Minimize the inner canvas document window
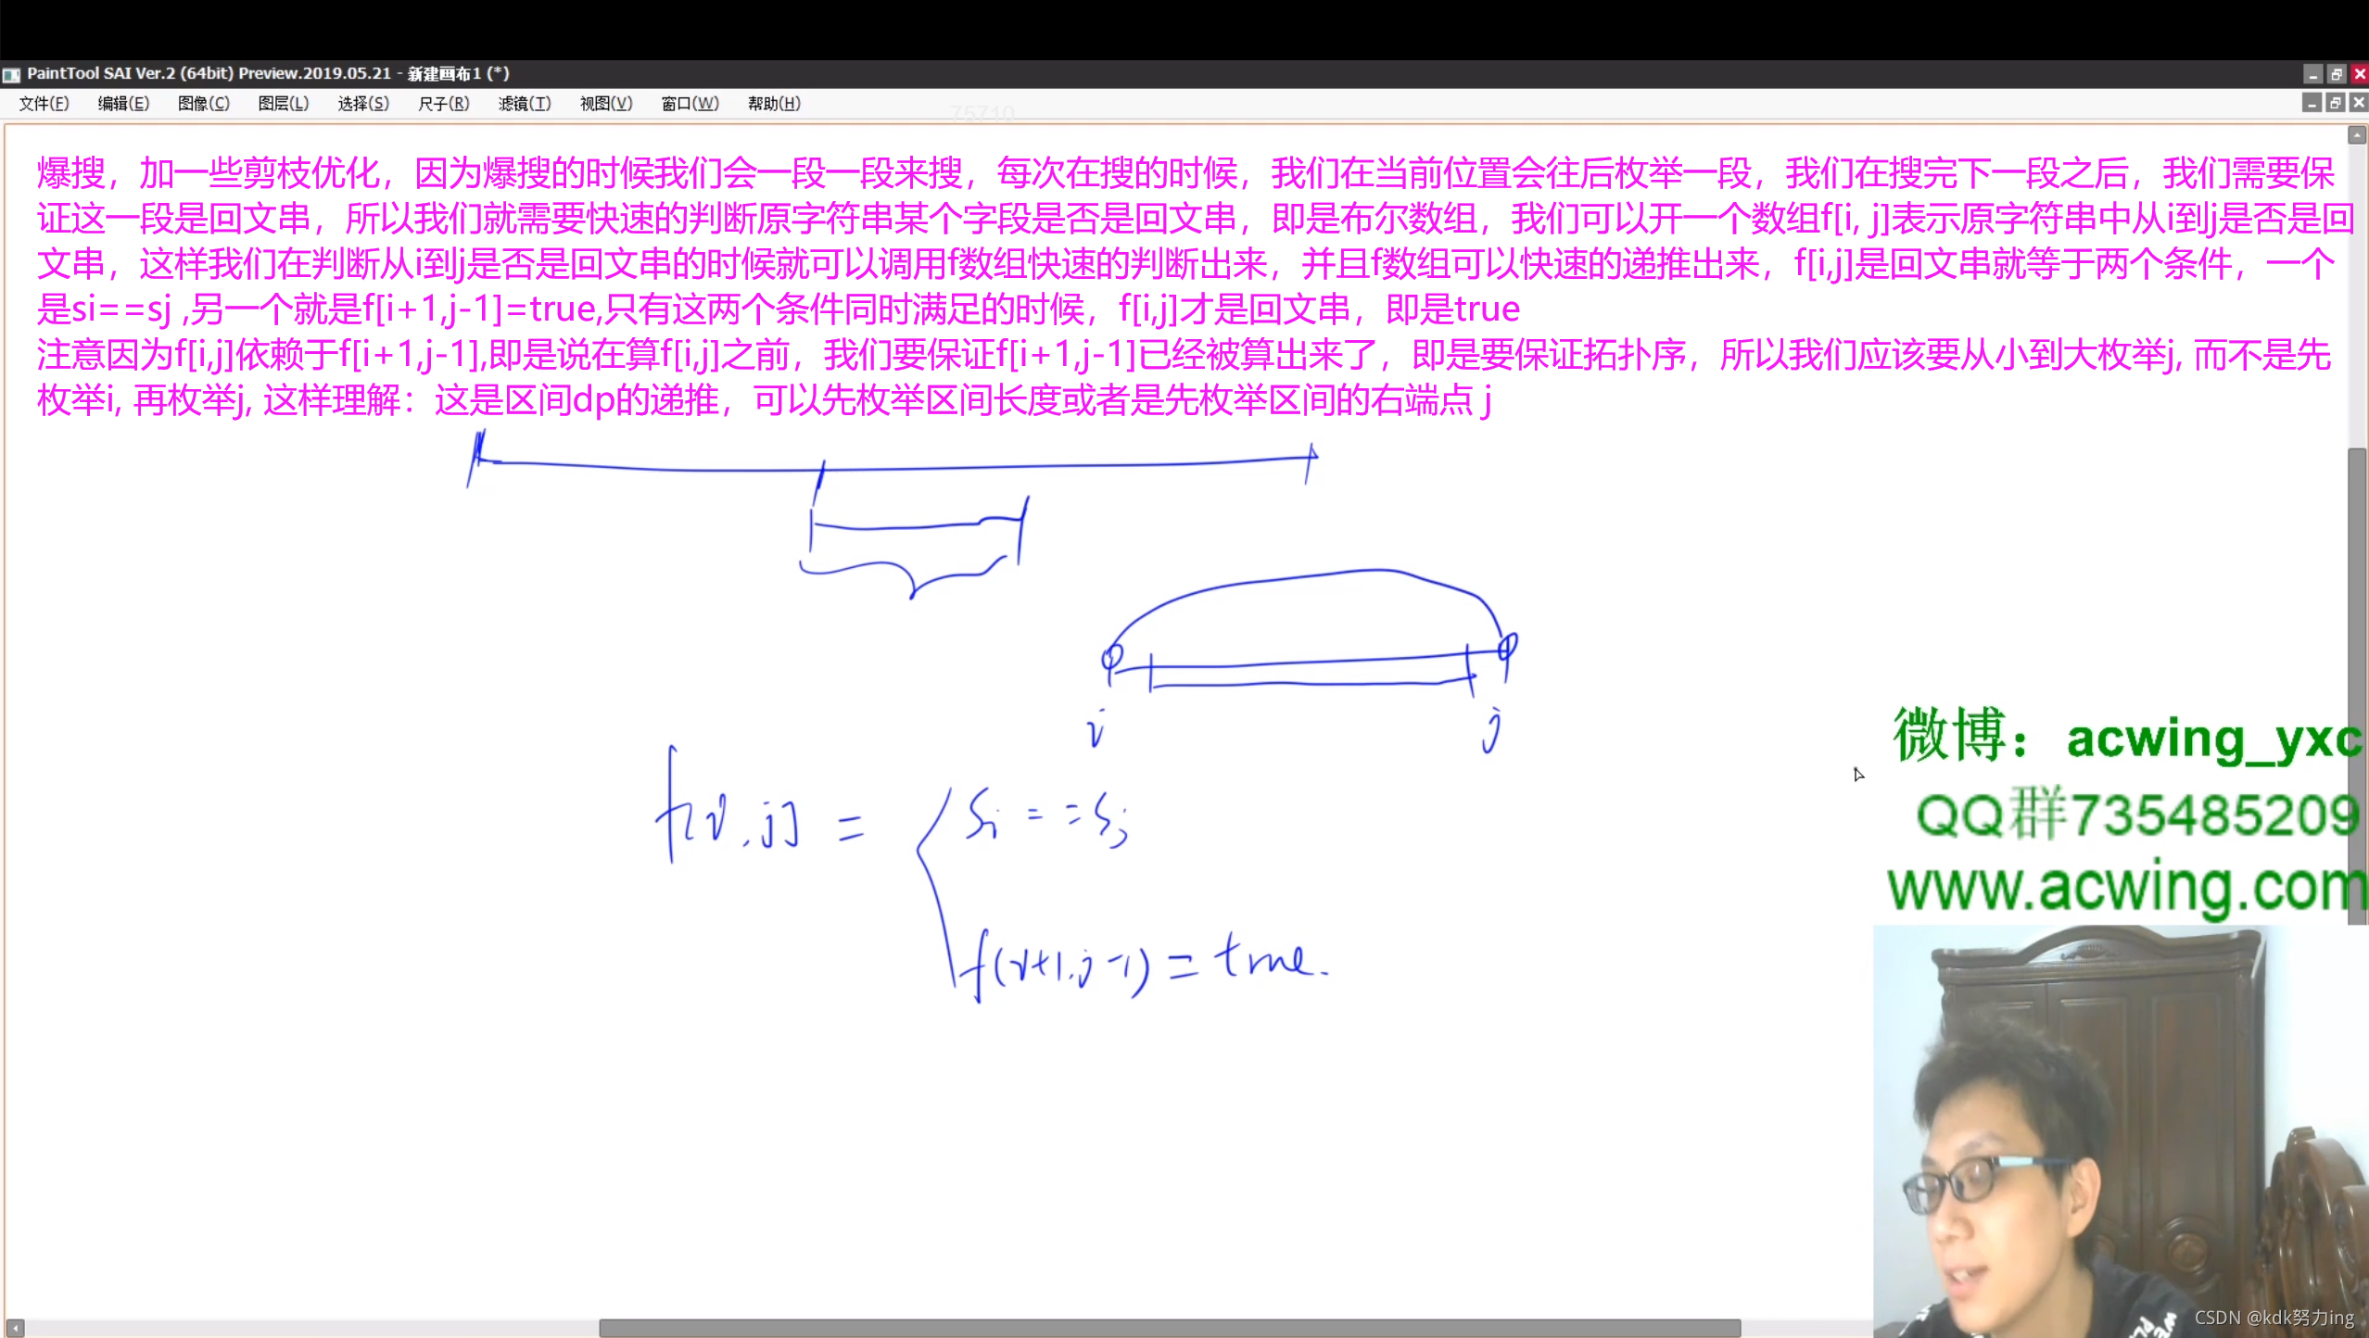 click(2312, 103)
